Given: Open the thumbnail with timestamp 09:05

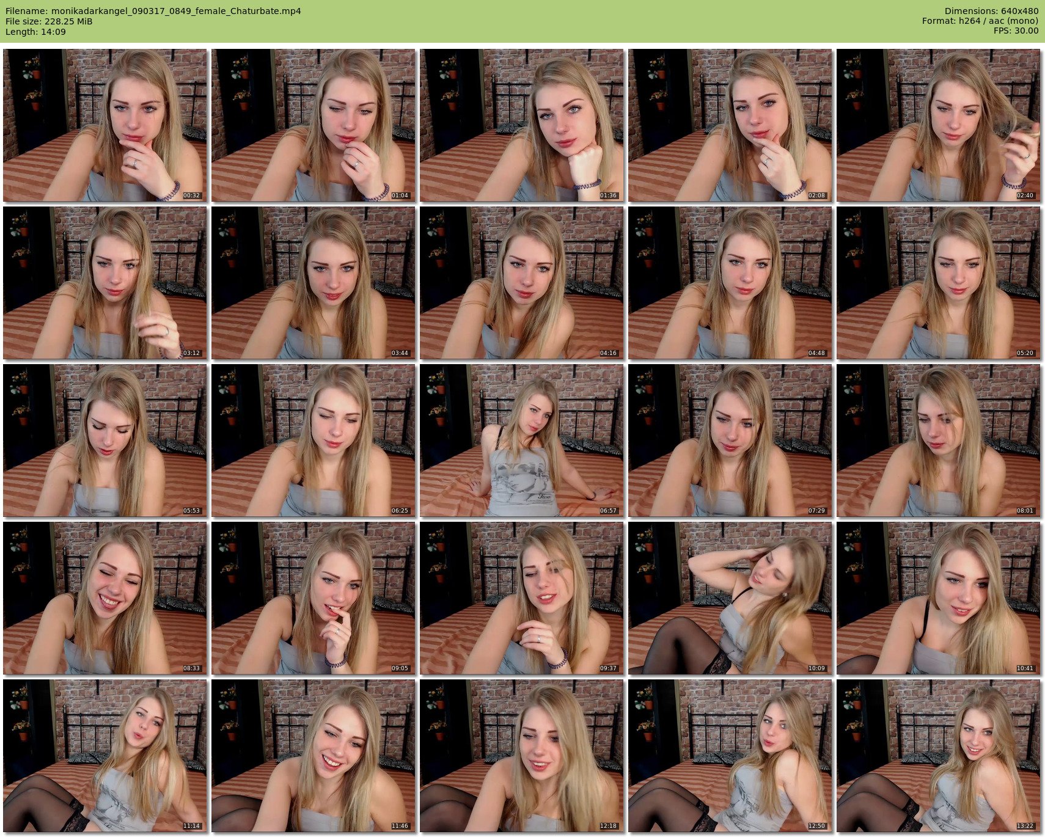Looking at the screenshot, I should point(313,598).
